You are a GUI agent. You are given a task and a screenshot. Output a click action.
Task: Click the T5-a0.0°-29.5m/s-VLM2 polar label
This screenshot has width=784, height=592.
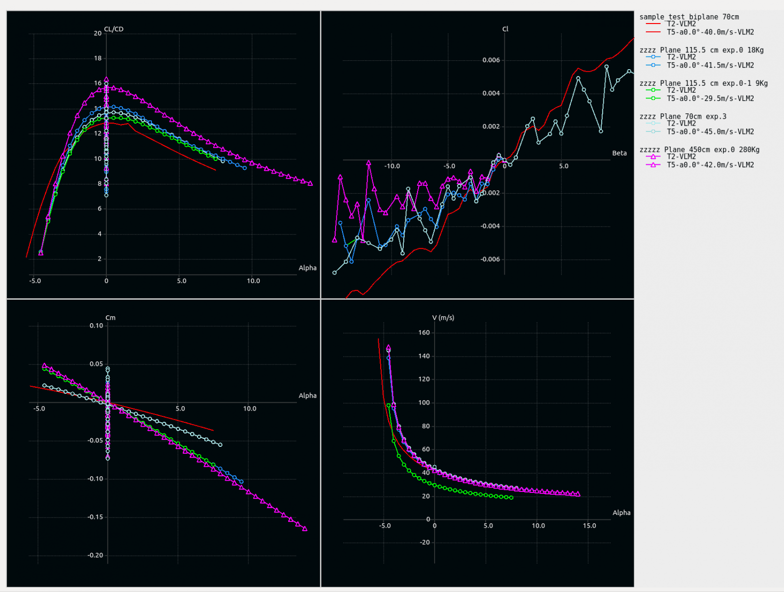pos(710,99)
